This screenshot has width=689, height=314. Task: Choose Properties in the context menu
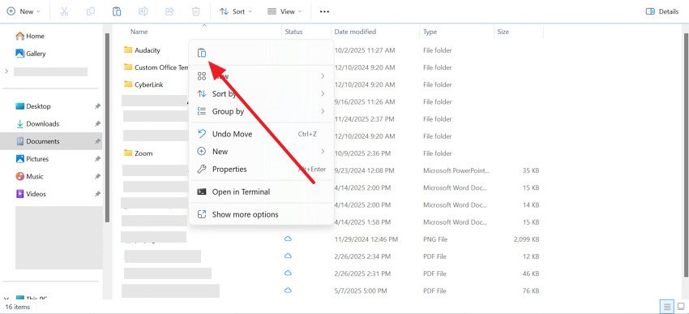[x=262, y=170]
